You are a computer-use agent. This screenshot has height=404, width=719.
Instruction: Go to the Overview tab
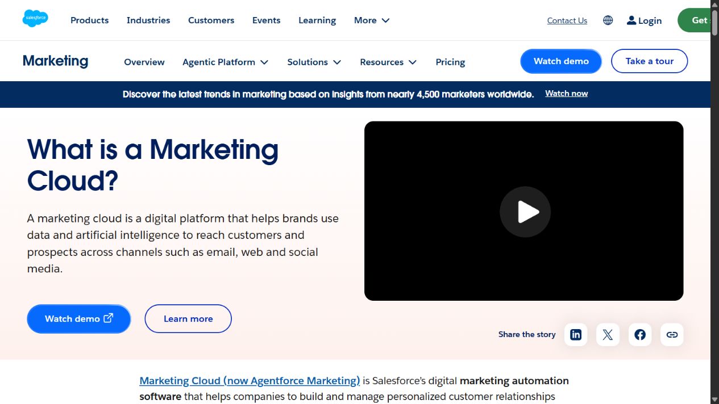pos(144,62)
